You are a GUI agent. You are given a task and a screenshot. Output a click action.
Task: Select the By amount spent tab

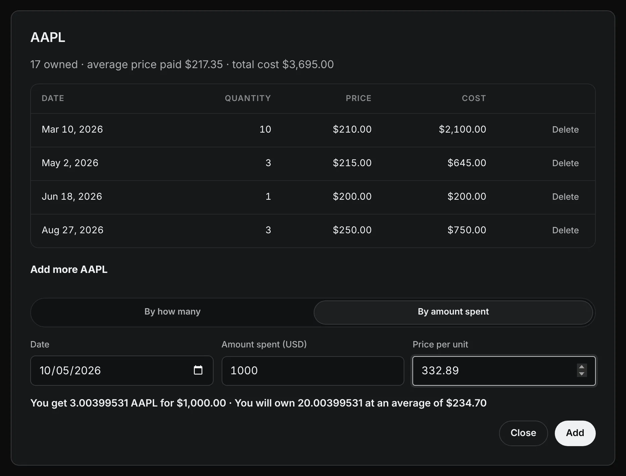[x=453, y=312]
